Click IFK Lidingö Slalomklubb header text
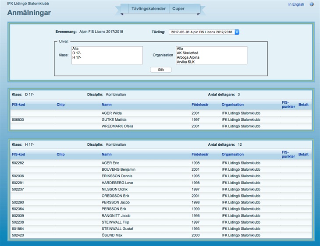 28,4
